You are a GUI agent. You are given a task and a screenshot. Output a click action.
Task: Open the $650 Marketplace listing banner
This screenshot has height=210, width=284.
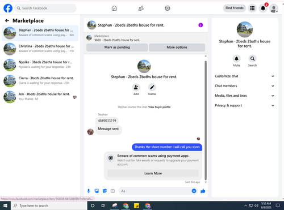tap(145, 38)
